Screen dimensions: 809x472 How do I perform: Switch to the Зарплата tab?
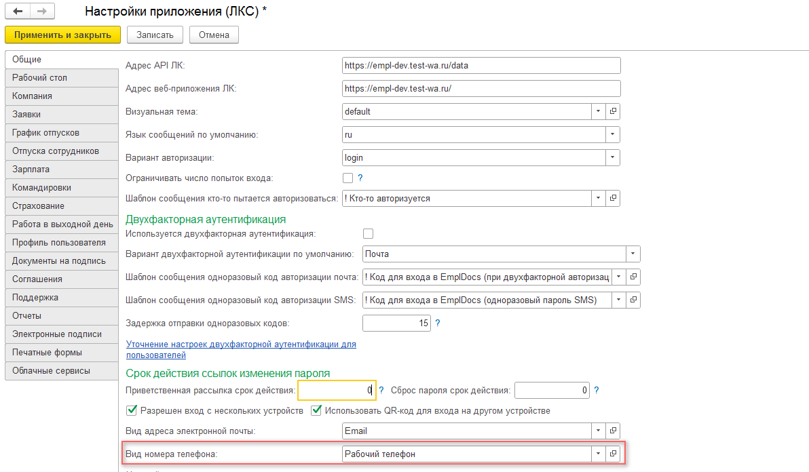click(31, 170)
